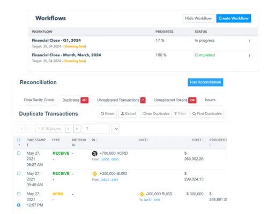Click the +700,000 HORD amount
The height and width of the screenshot is (214, 268).
point(114,154)
